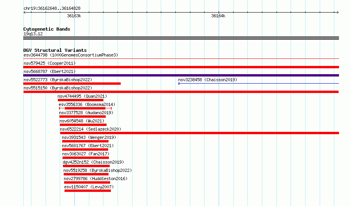Click the nsv3931543 red bar
The width and height of the screenshot is (350, 206).
85,141
